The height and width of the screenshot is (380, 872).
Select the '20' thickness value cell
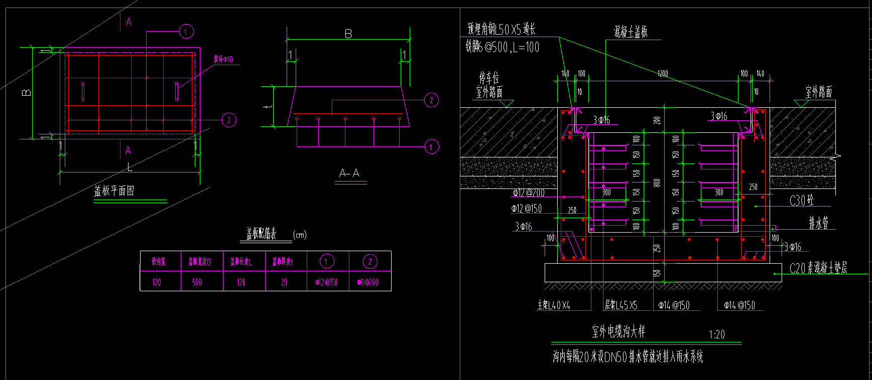pos(284,282)
